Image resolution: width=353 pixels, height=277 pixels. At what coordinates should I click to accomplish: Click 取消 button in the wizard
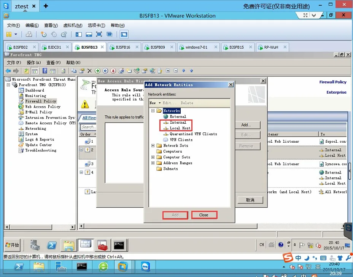[250, 200]
